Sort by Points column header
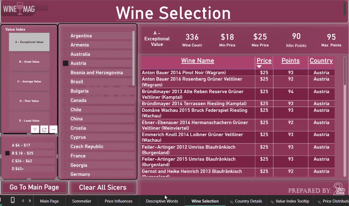The height and width of the screenshot is (206, 349). 291,61
